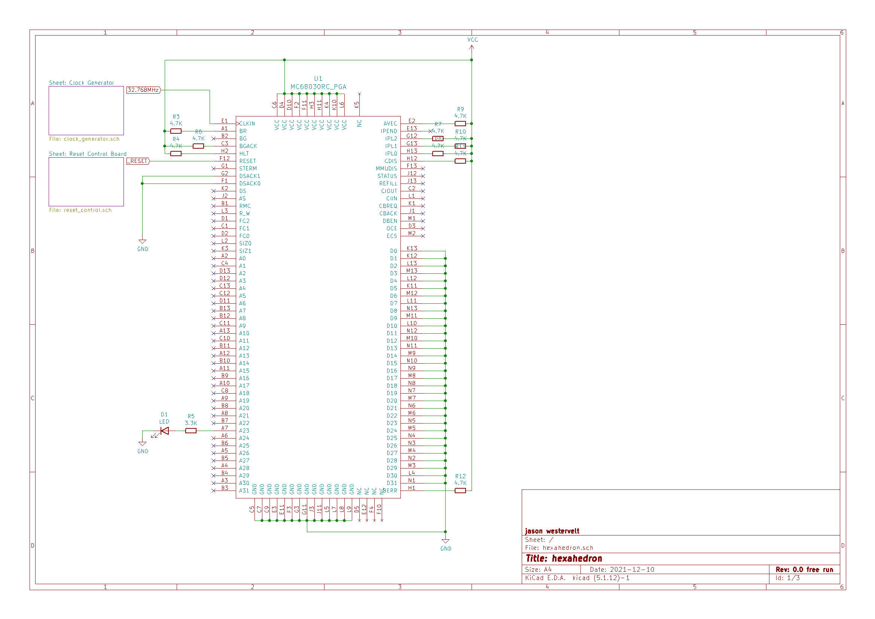Click the VCC power arrow symbol
875x619 pixels.
coord(472,47)
